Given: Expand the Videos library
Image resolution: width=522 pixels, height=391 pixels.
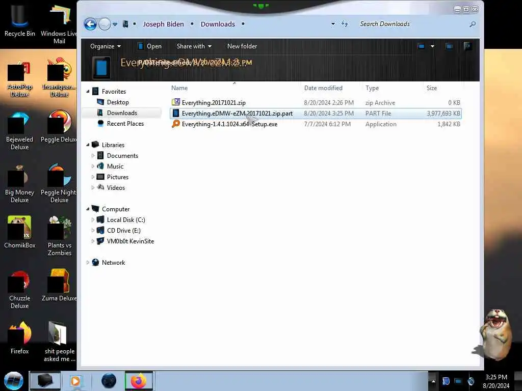Looking at the screenshot, I should point(93,187).
